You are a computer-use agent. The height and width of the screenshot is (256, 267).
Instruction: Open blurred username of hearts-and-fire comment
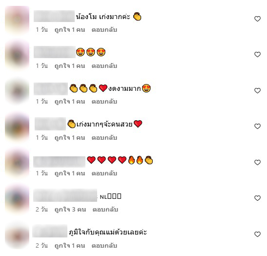[x=59, y=162]
